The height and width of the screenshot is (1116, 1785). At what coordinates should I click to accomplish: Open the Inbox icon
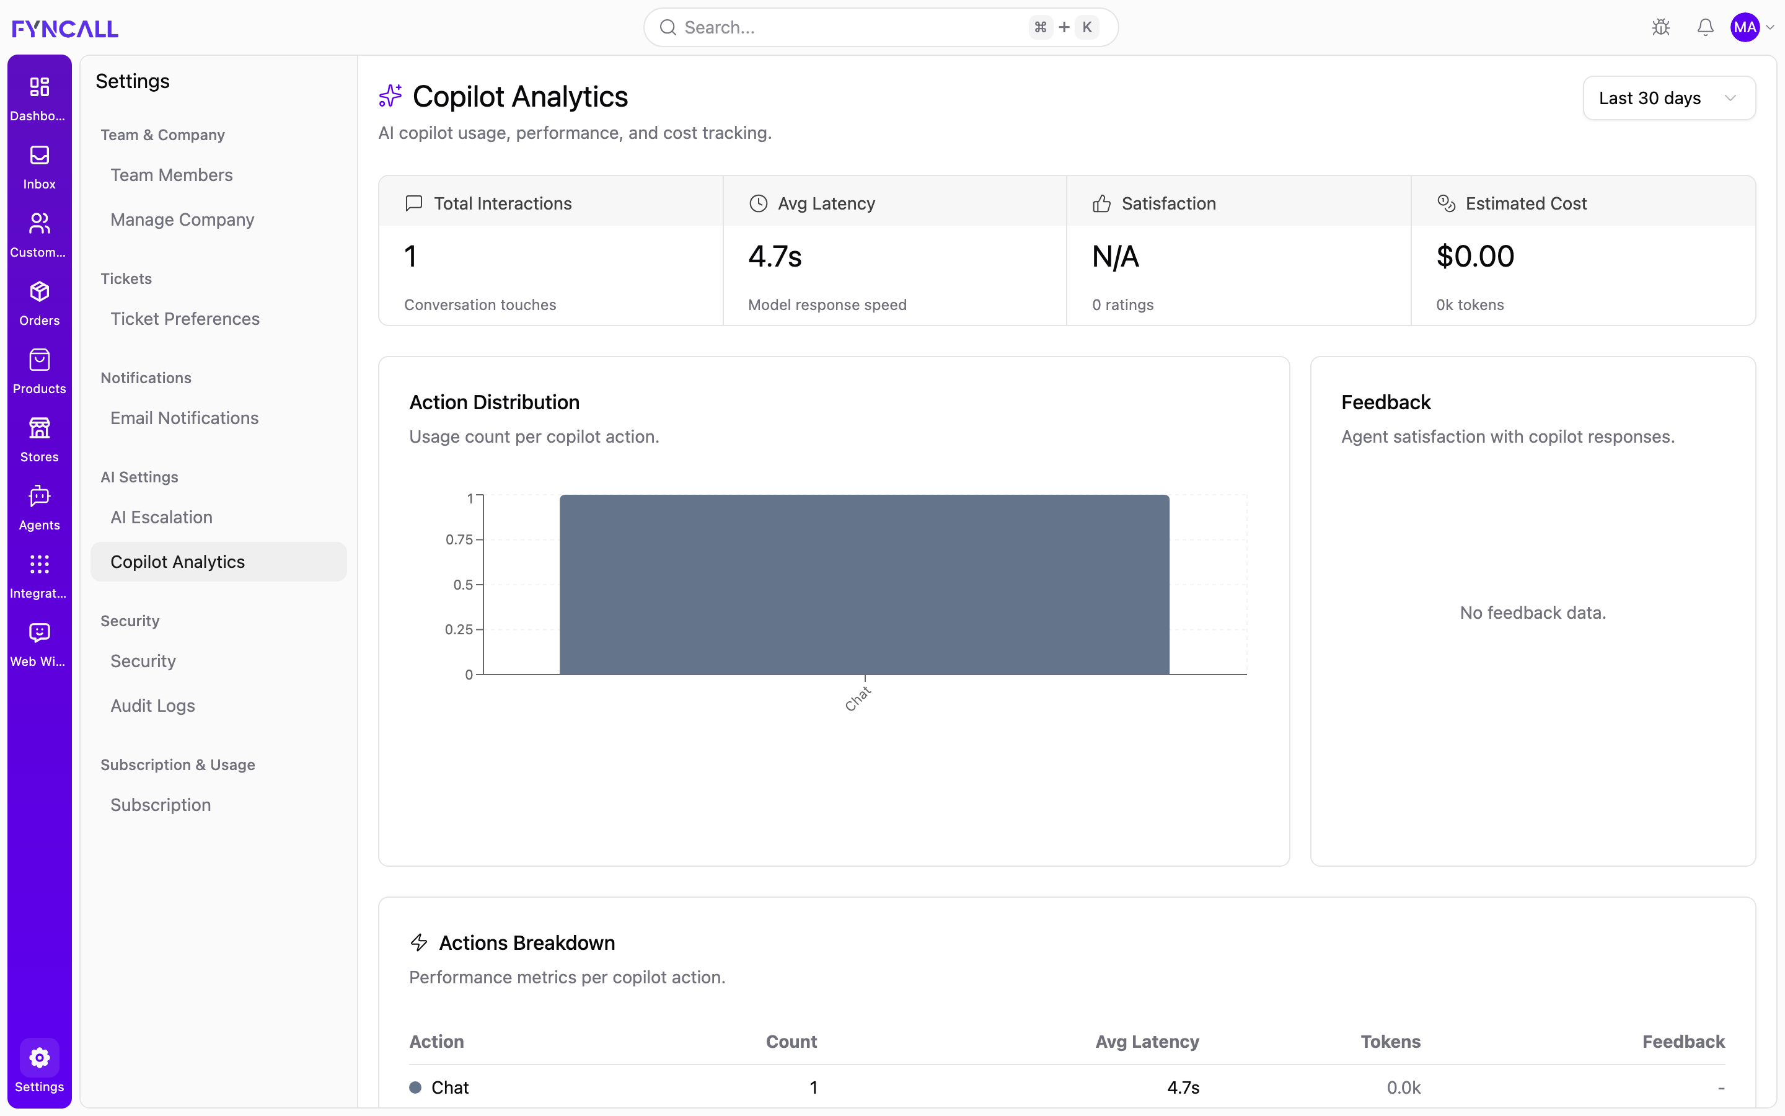tap(39, 155)
